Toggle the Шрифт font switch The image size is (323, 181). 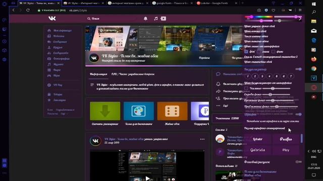[x=298, y=114]
